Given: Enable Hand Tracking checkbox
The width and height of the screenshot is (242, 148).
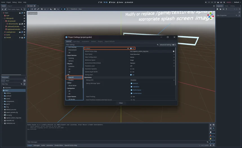Looking at the screenshot, I should tap(131, 97).
